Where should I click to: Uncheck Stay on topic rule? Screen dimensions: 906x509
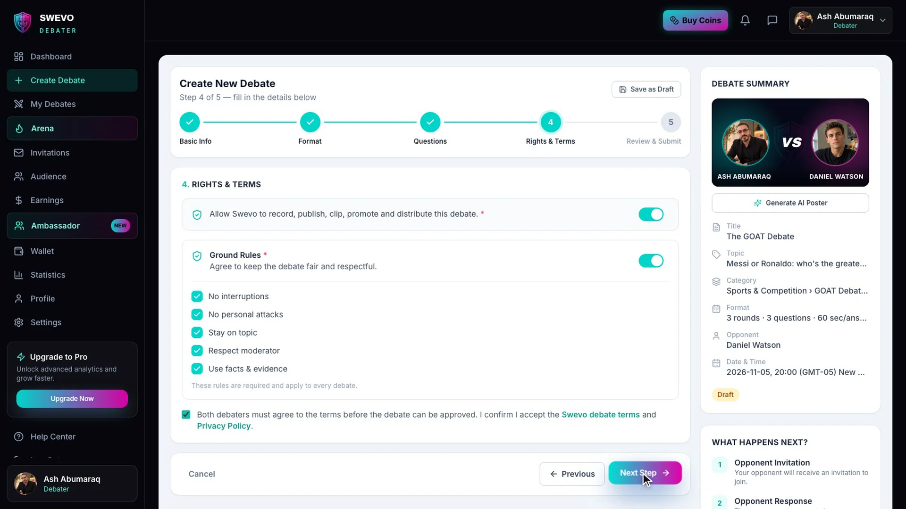click(197, 333)
